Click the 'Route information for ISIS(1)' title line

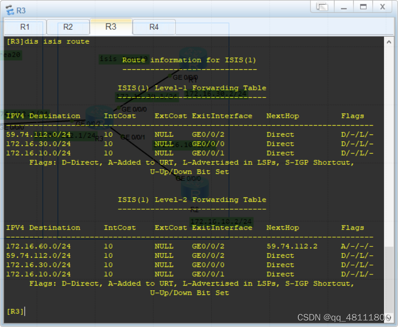[x=189, y=60]
